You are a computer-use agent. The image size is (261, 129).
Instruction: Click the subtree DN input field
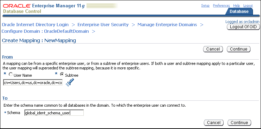33,82
